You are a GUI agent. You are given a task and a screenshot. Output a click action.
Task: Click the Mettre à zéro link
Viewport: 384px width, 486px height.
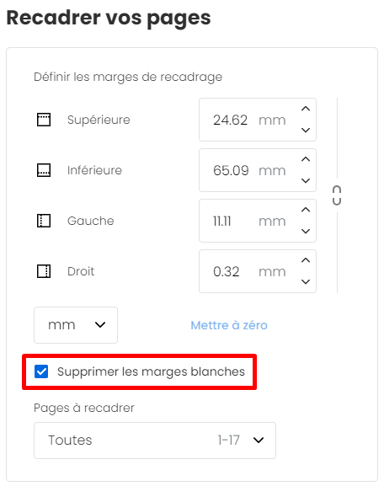click(229, 325)
